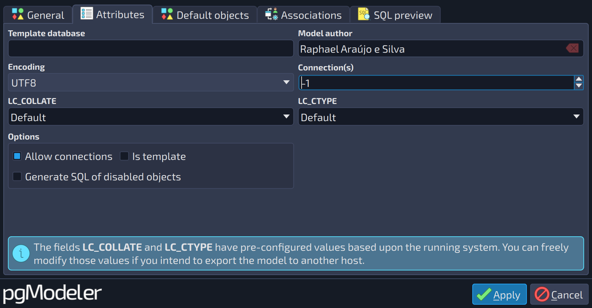Select the Attributes tab
This screenshot has width=592, height=308.
tap(112, 14)
